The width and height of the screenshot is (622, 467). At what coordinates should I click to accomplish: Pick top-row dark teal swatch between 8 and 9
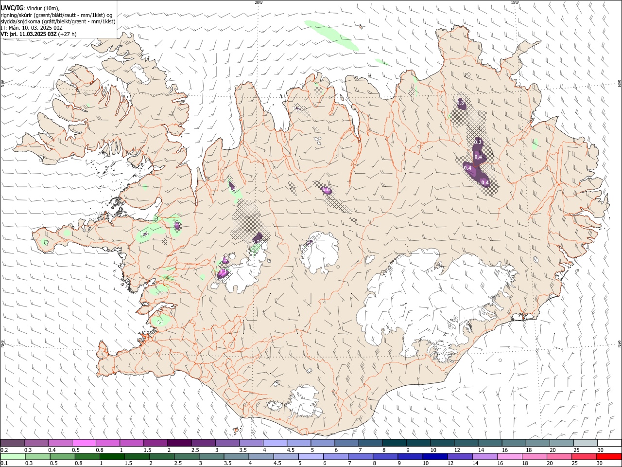394,443
